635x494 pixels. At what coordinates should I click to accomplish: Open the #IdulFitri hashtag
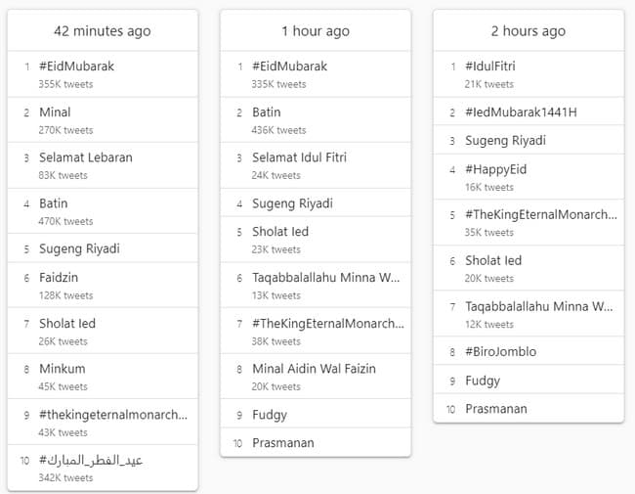click(x=490, y=67)
